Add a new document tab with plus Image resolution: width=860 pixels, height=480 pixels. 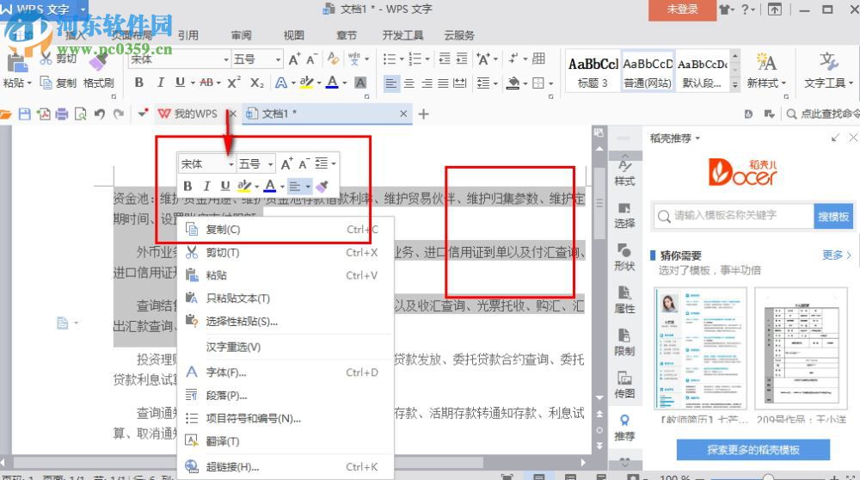pos(423,114)
